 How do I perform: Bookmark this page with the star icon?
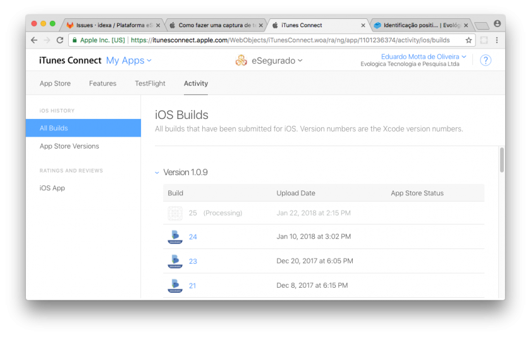tap(468, 40)
